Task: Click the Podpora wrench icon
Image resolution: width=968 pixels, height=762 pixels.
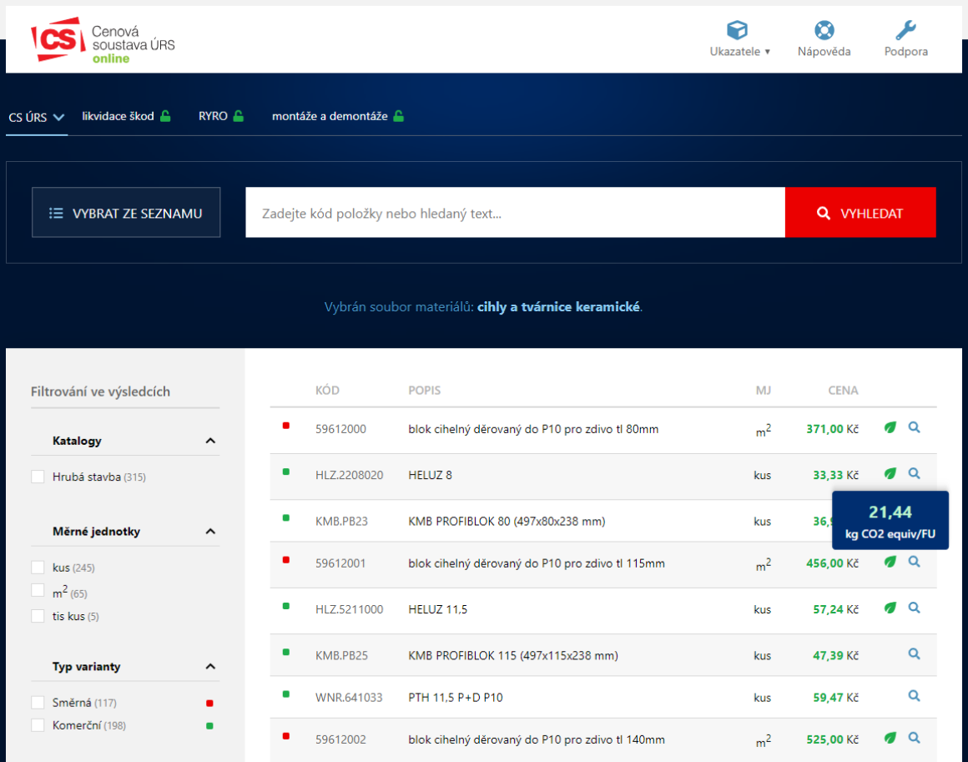Action: point(905,31)
